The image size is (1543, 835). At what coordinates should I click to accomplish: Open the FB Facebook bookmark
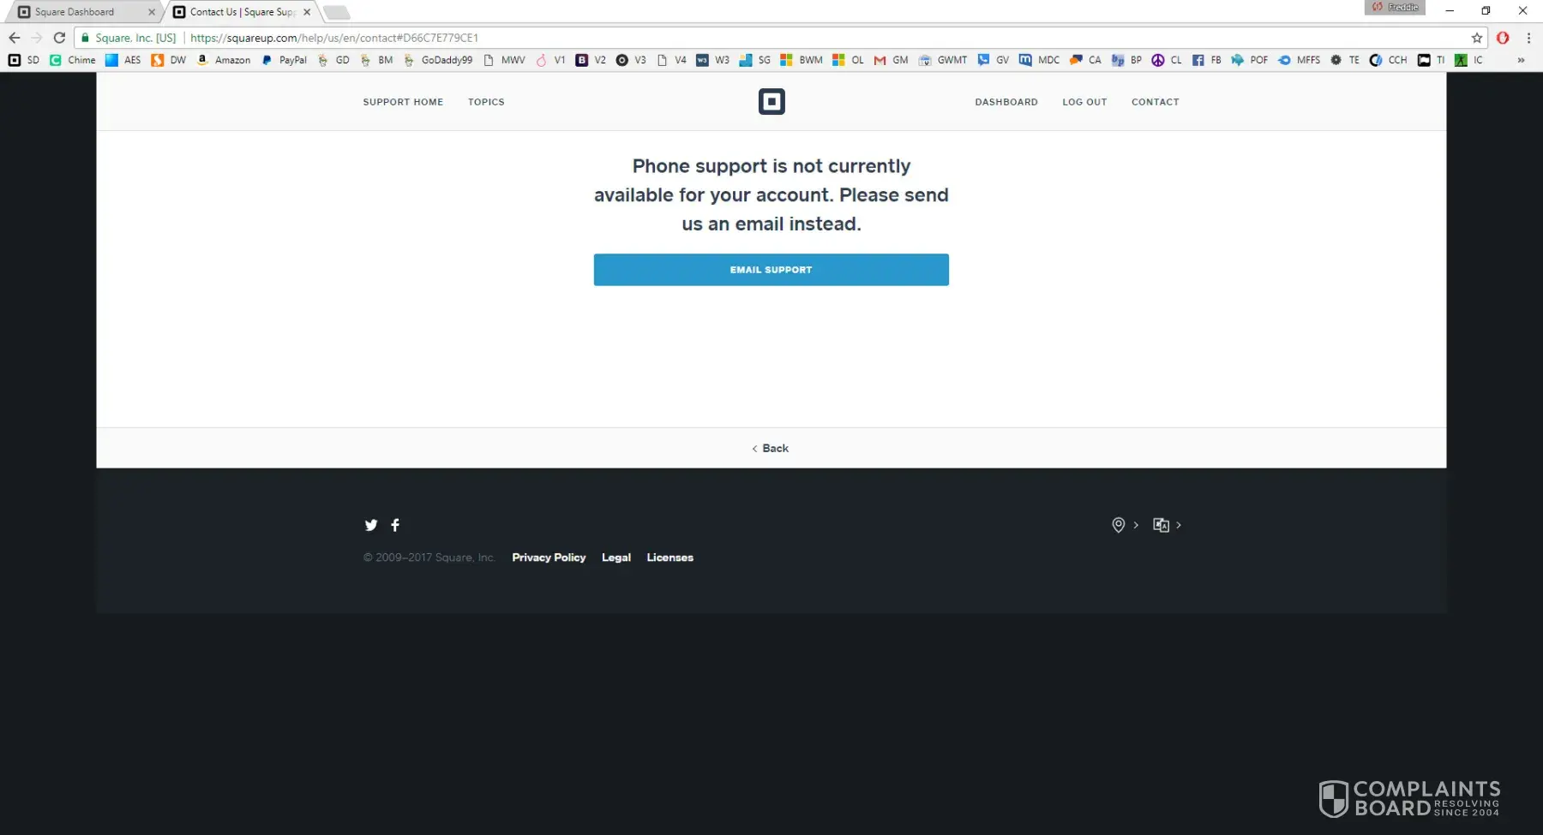click(x=1206, y=60)
